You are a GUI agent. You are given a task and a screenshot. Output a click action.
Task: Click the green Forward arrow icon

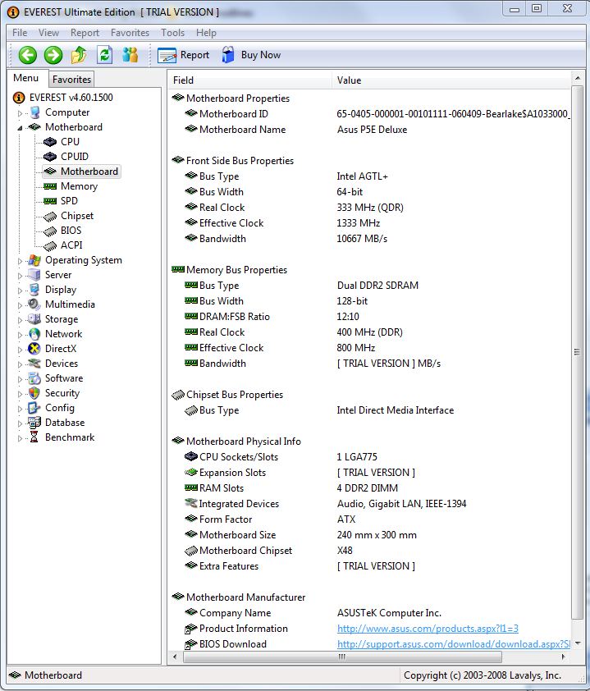53,55
